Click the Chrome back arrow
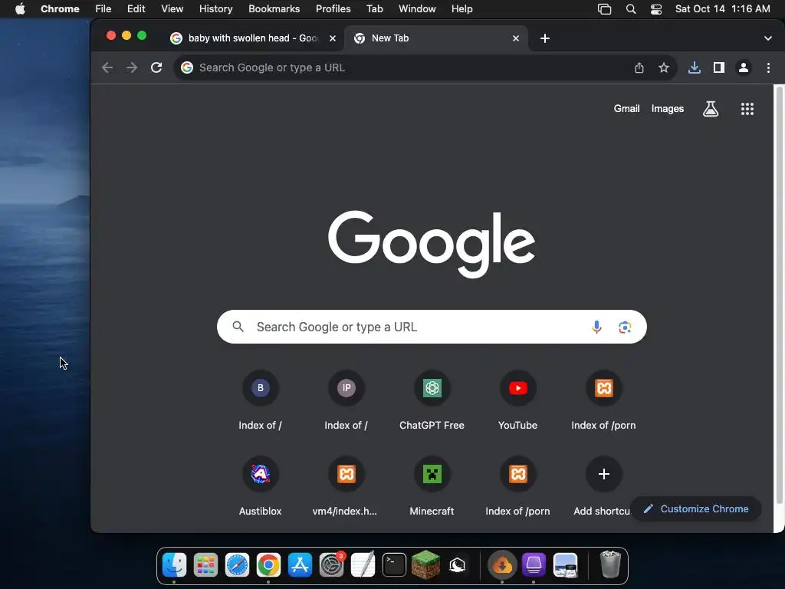Image resolution: width=785 pixels, height=589 pixels. click(107, 67)
